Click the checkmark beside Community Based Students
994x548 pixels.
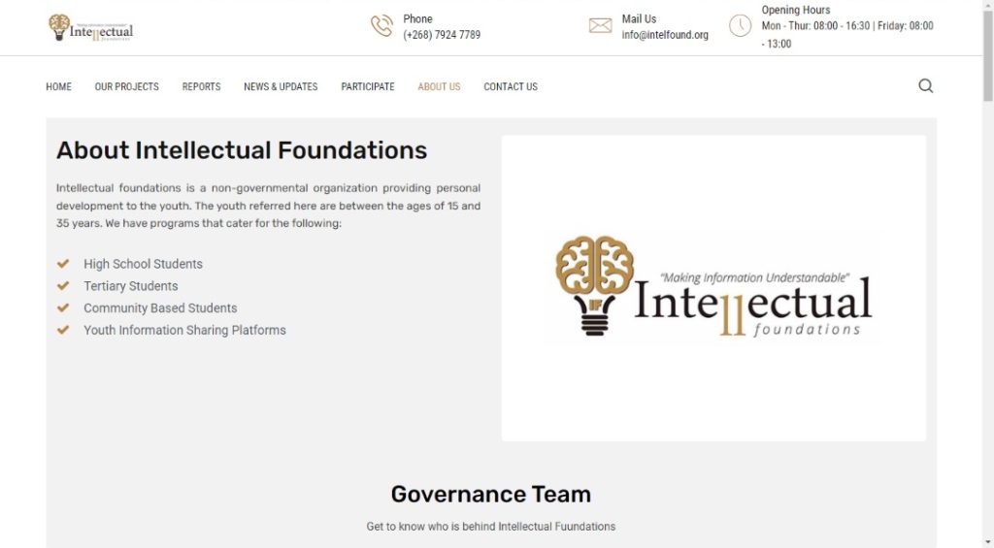[x=63, y=307]
